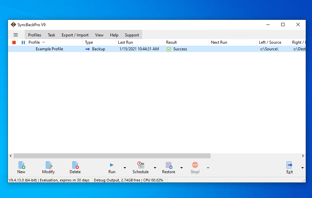Click the Debug Output free space status
312x198 pixels.
coord(129,180)
